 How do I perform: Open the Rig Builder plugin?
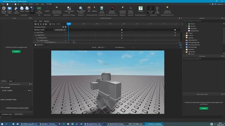coord(157,10)
